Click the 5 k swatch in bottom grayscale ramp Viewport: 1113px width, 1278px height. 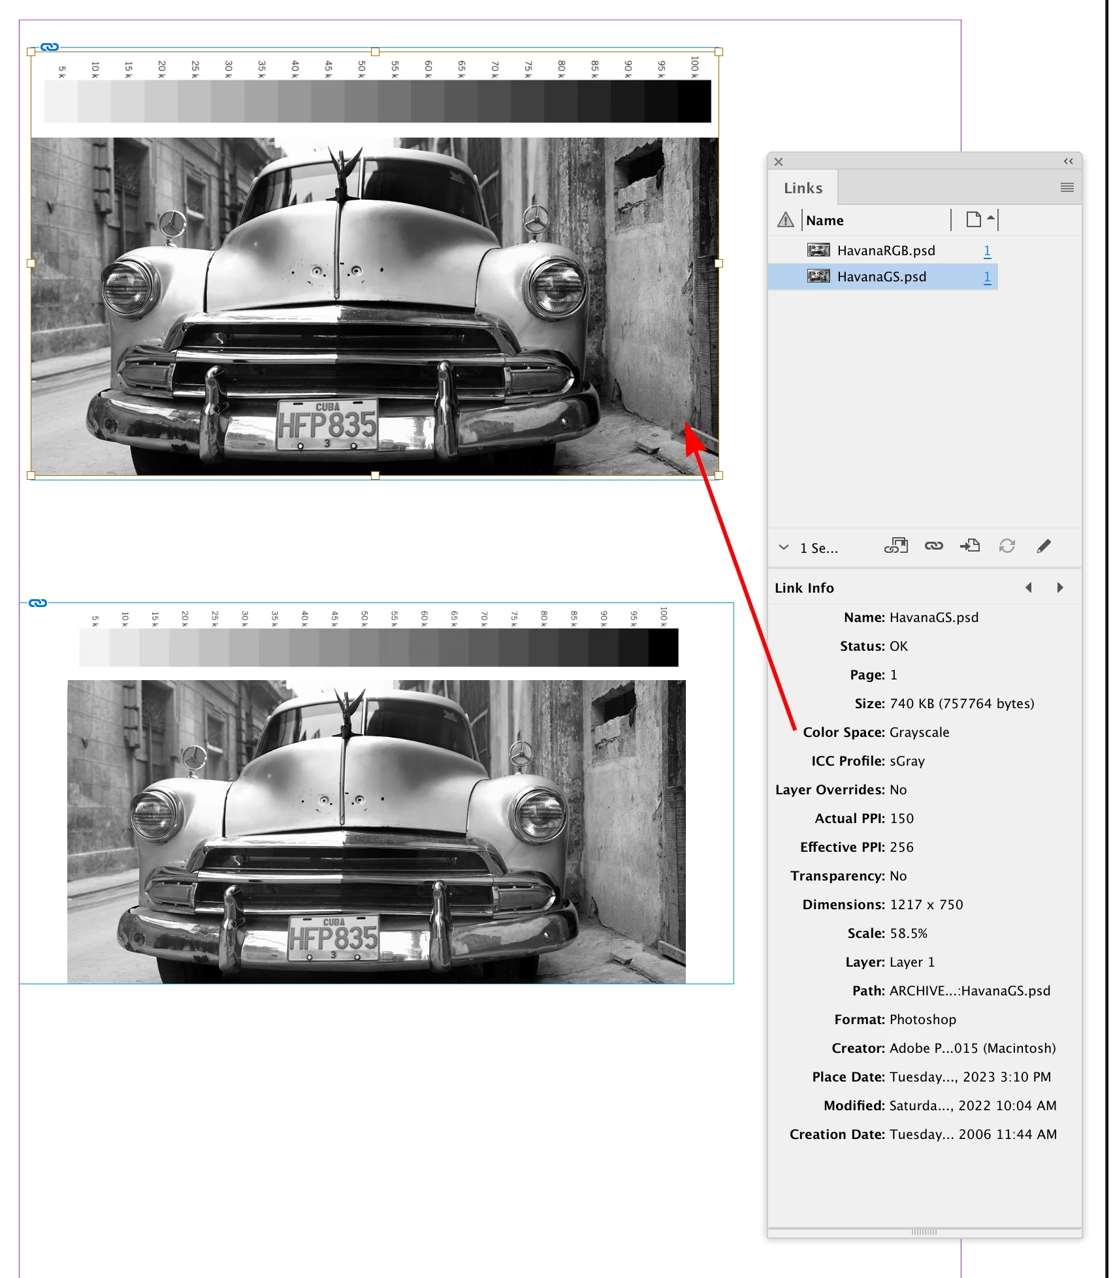(x=94, y=647)
